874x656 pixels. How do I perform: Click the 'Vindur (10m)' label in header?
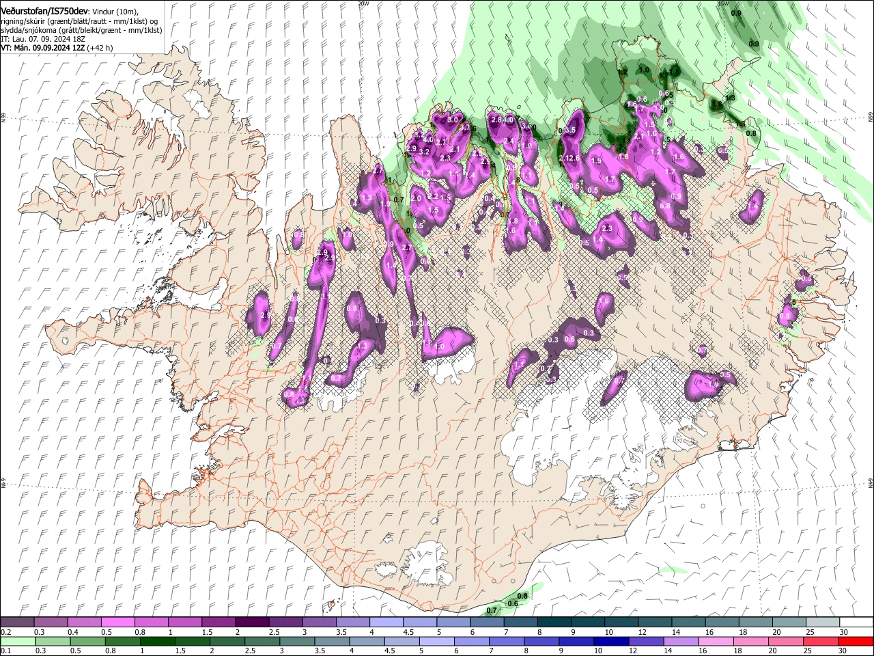coord(115,12)
